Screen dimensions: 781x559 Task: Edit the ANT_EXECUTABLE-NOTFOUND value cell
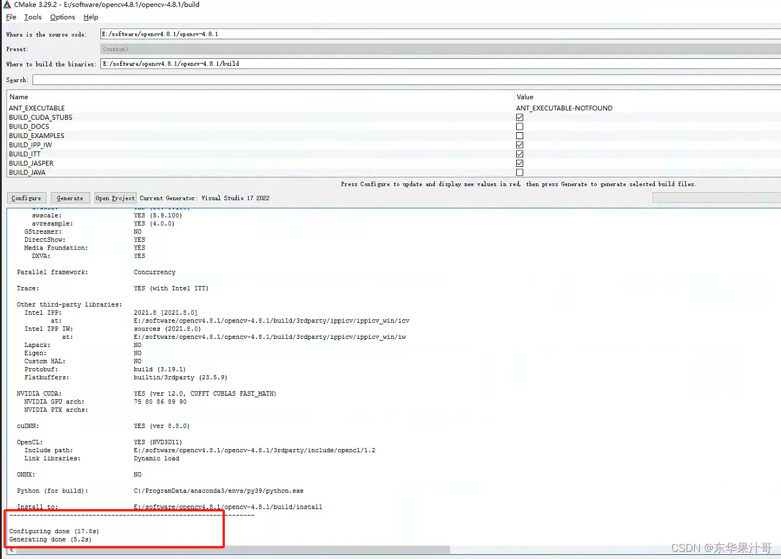564,108
